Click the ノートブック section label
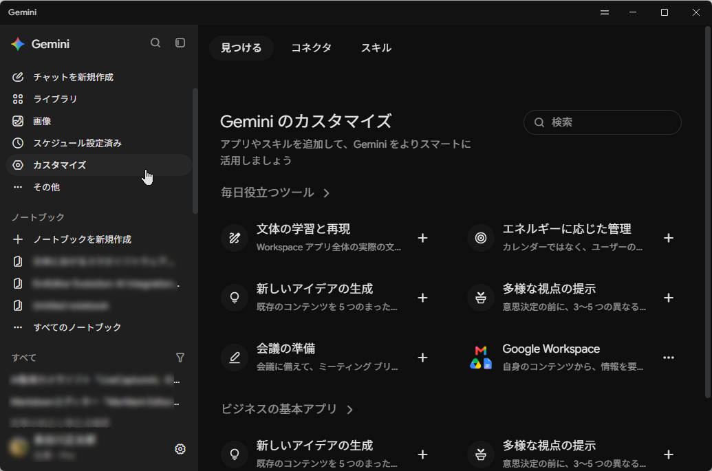 click(x=38, y=217)
